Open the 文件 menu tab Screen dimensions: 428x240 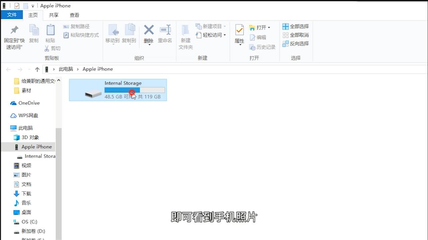(x=12, y=15)
